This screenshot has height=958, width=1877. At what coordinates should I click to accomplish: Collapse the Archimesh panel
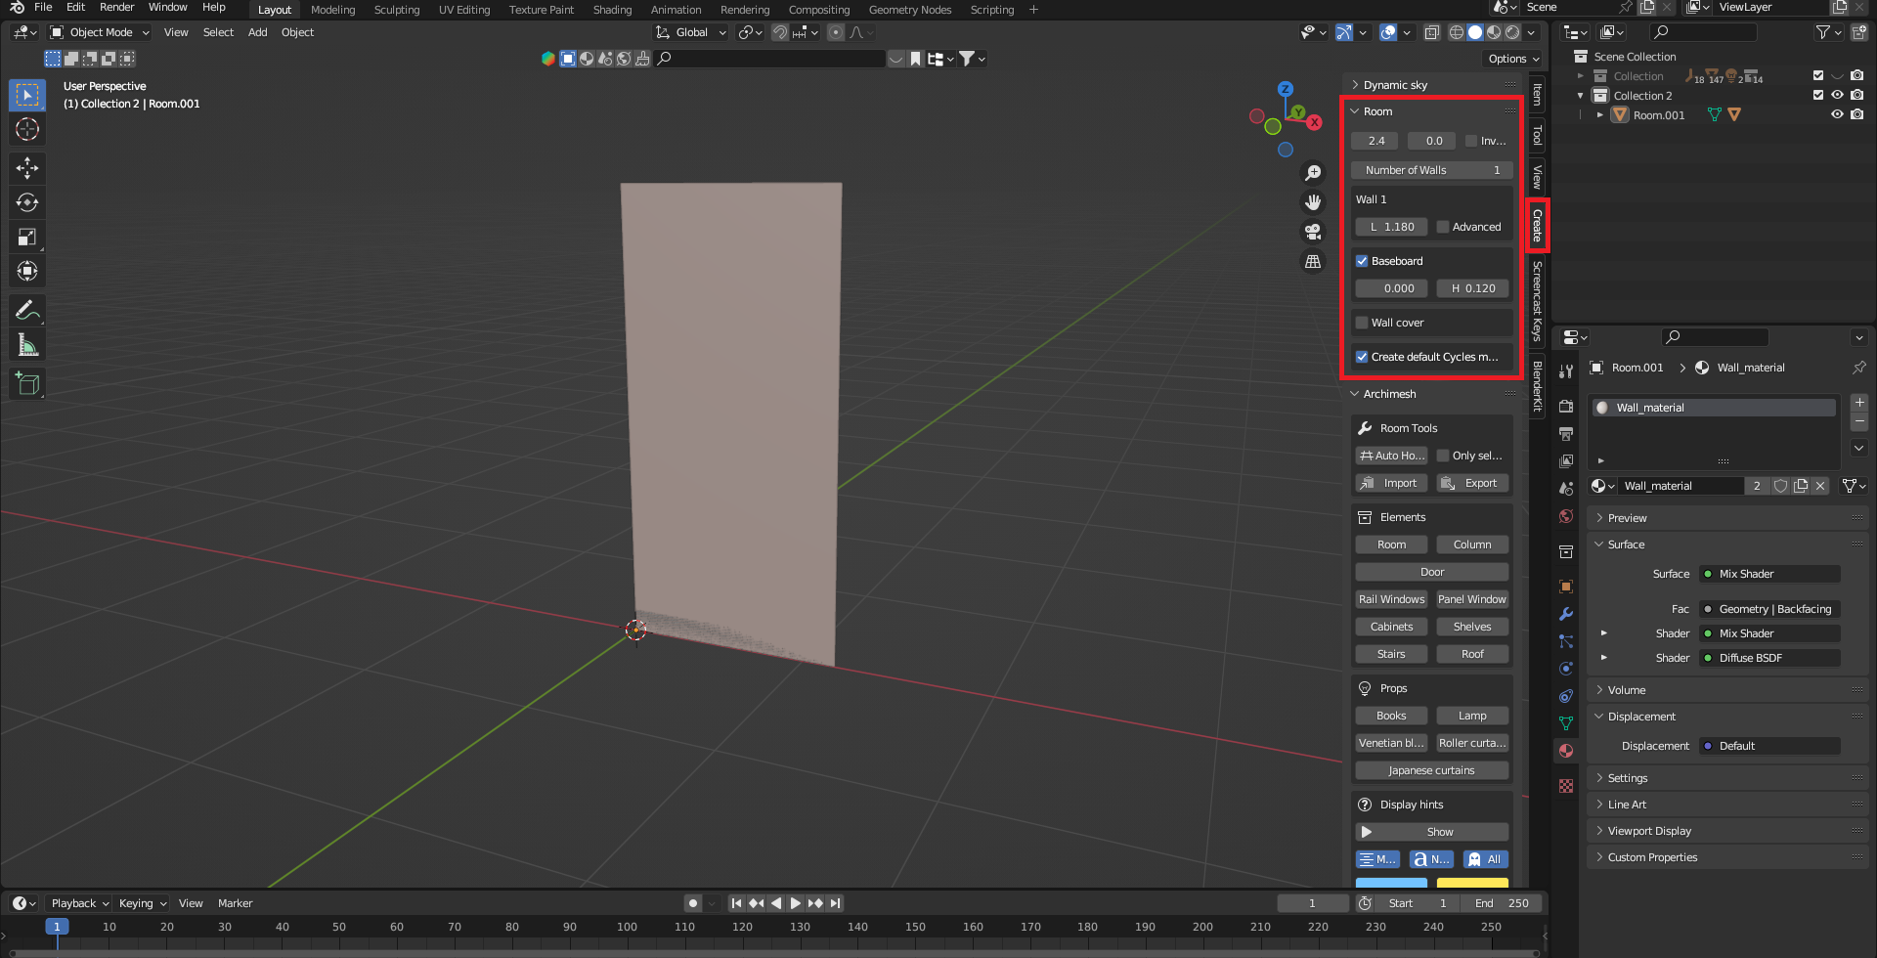point(1355,394)
